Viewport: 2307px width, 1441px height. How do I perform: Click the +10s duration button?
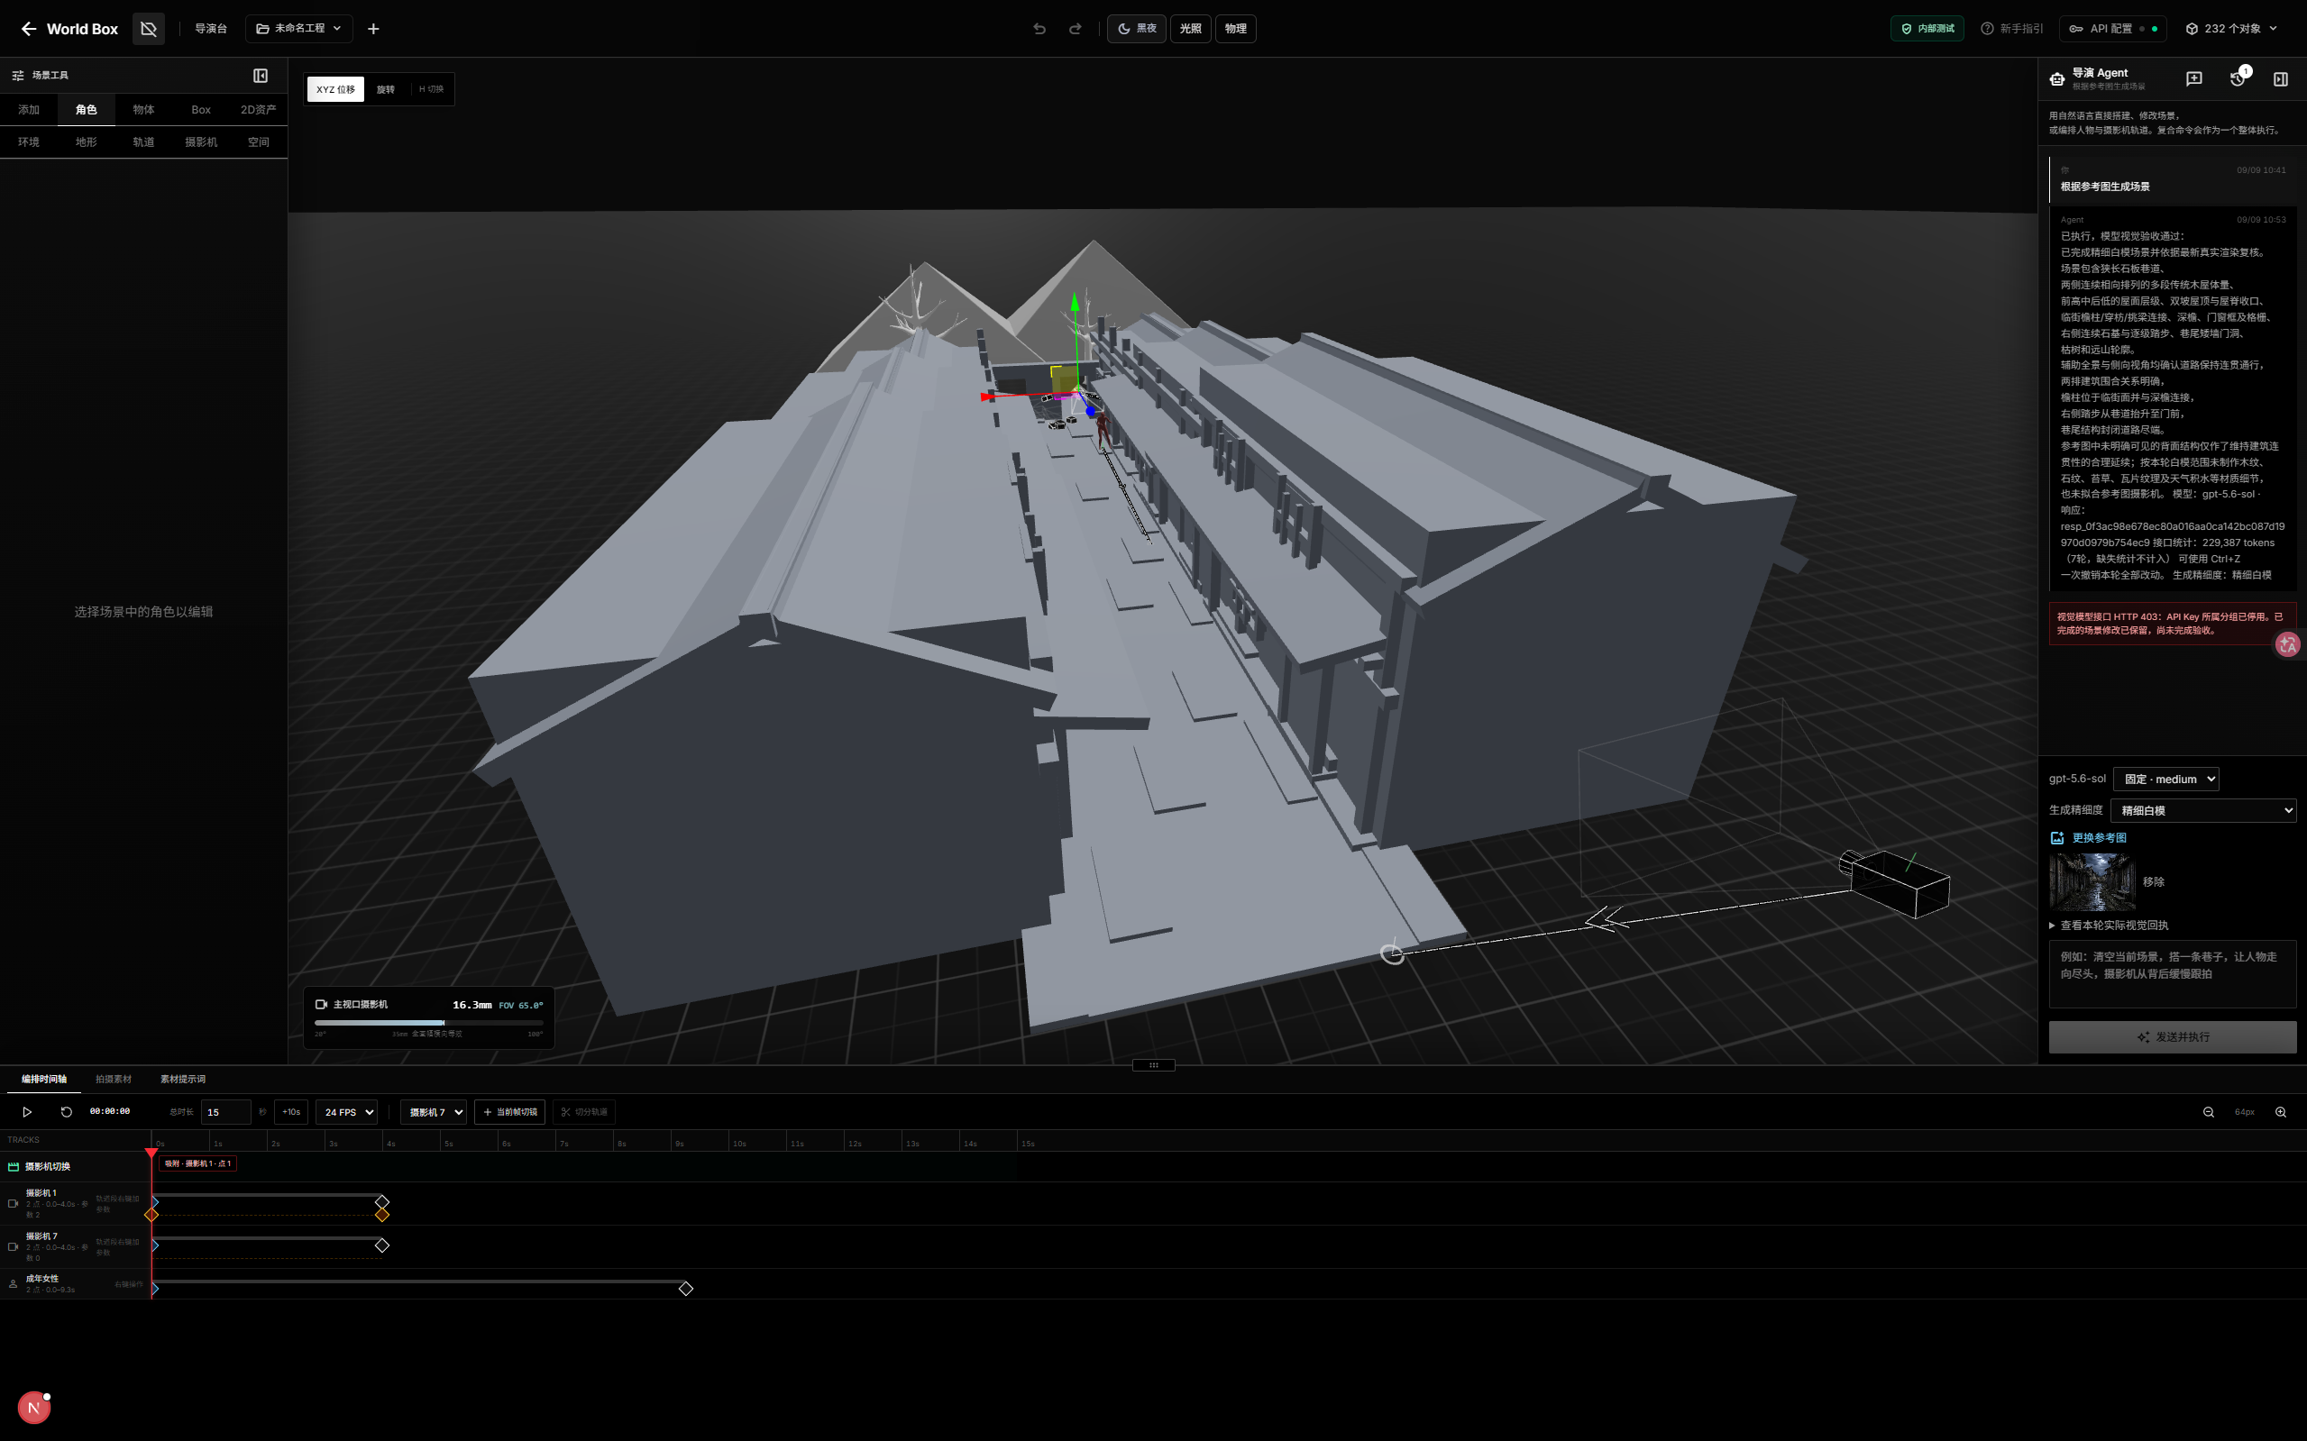291,1112
